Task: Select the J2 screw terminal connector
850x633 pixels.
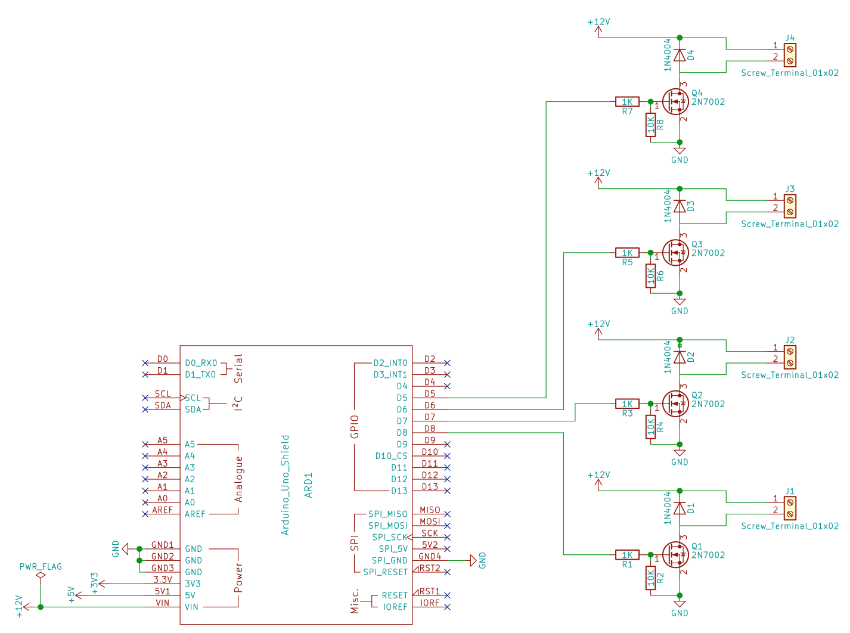Action: 790,357
